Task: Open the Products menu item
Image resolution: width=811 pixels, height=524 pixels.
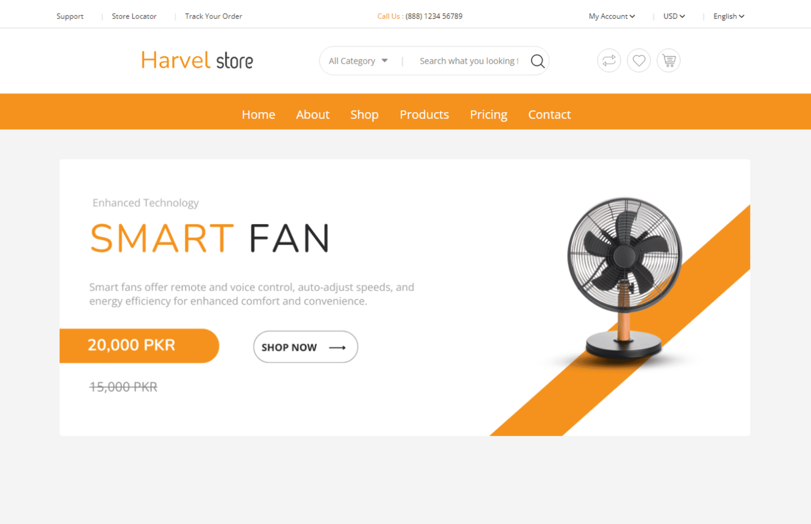Action: [424, 115]
